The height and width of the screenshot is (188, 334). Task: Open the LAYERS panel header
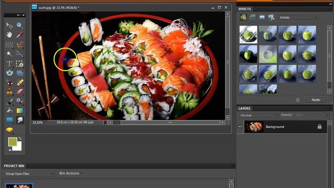click(x=244, y=108)
